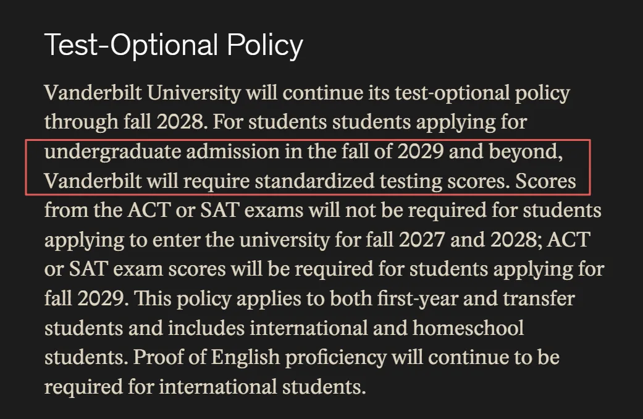The image size is (643, 419).
Task: Click the words "international and homeschool"
Action: (x=387, y=328)
